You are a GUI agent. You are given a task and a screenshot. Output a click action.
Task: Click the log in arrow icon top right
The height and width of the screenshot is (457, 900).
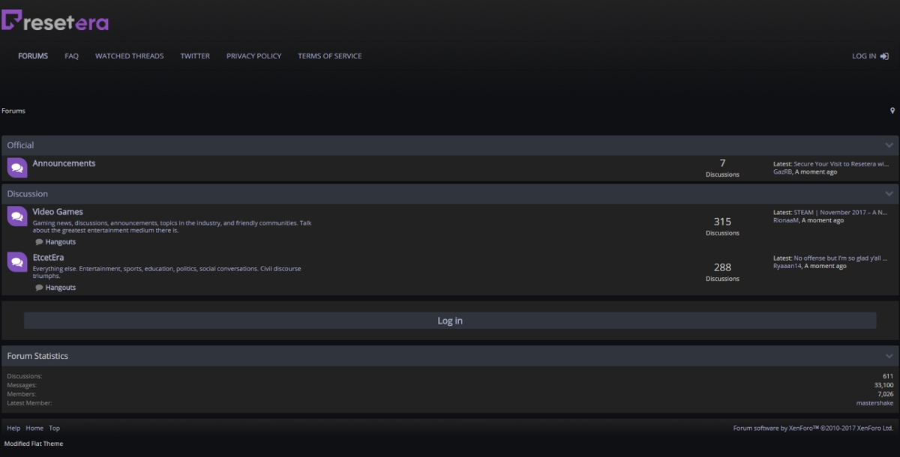point(883,55)
